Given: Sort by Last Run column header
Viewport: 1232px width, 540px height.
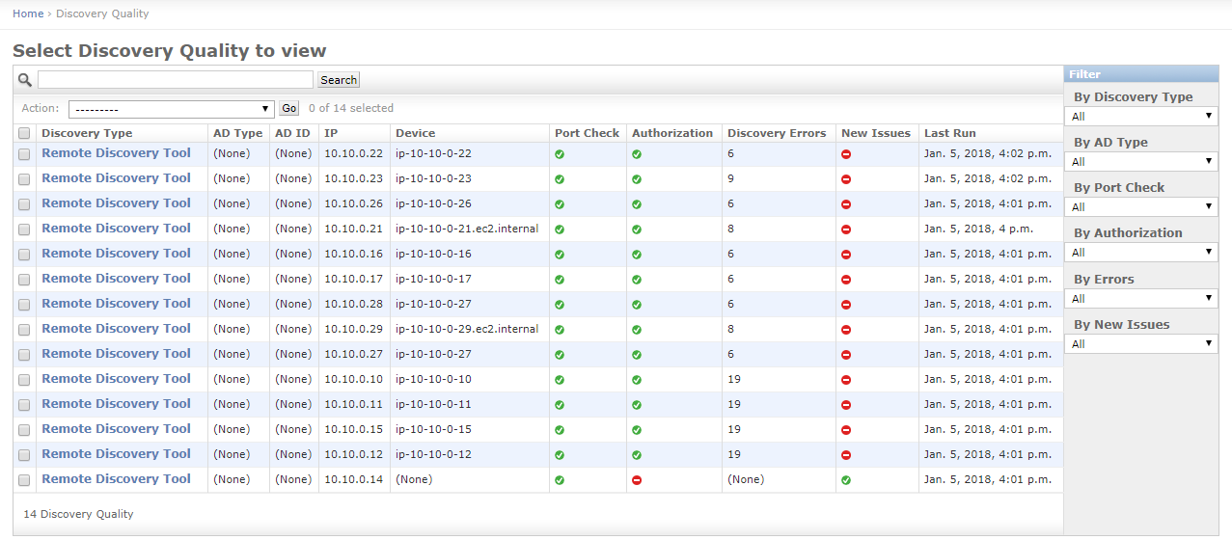Looking at the screenshot, I should pos(950,133).
